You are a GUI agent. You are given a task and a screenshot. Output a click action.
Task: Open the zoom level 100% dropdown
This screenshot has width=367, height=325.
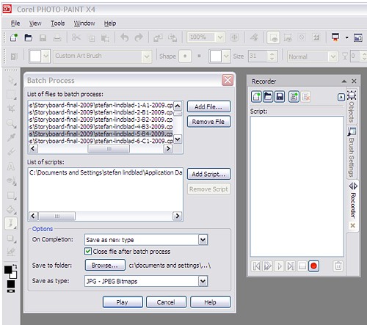click(220, 37)
